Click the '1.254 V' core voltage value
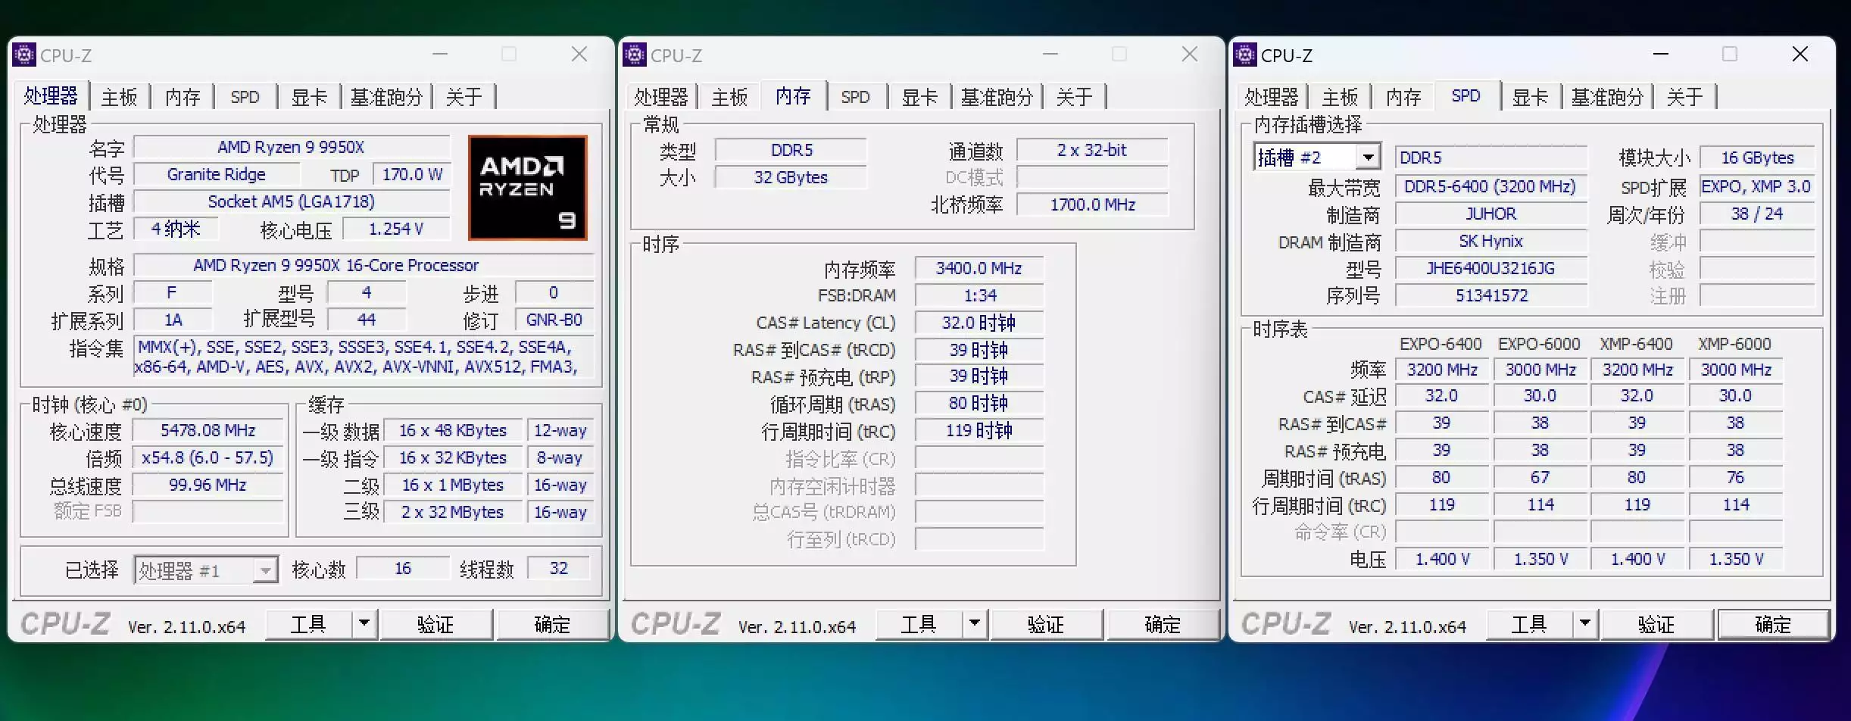Viewport: 1851px width, 721px height. 396,229
